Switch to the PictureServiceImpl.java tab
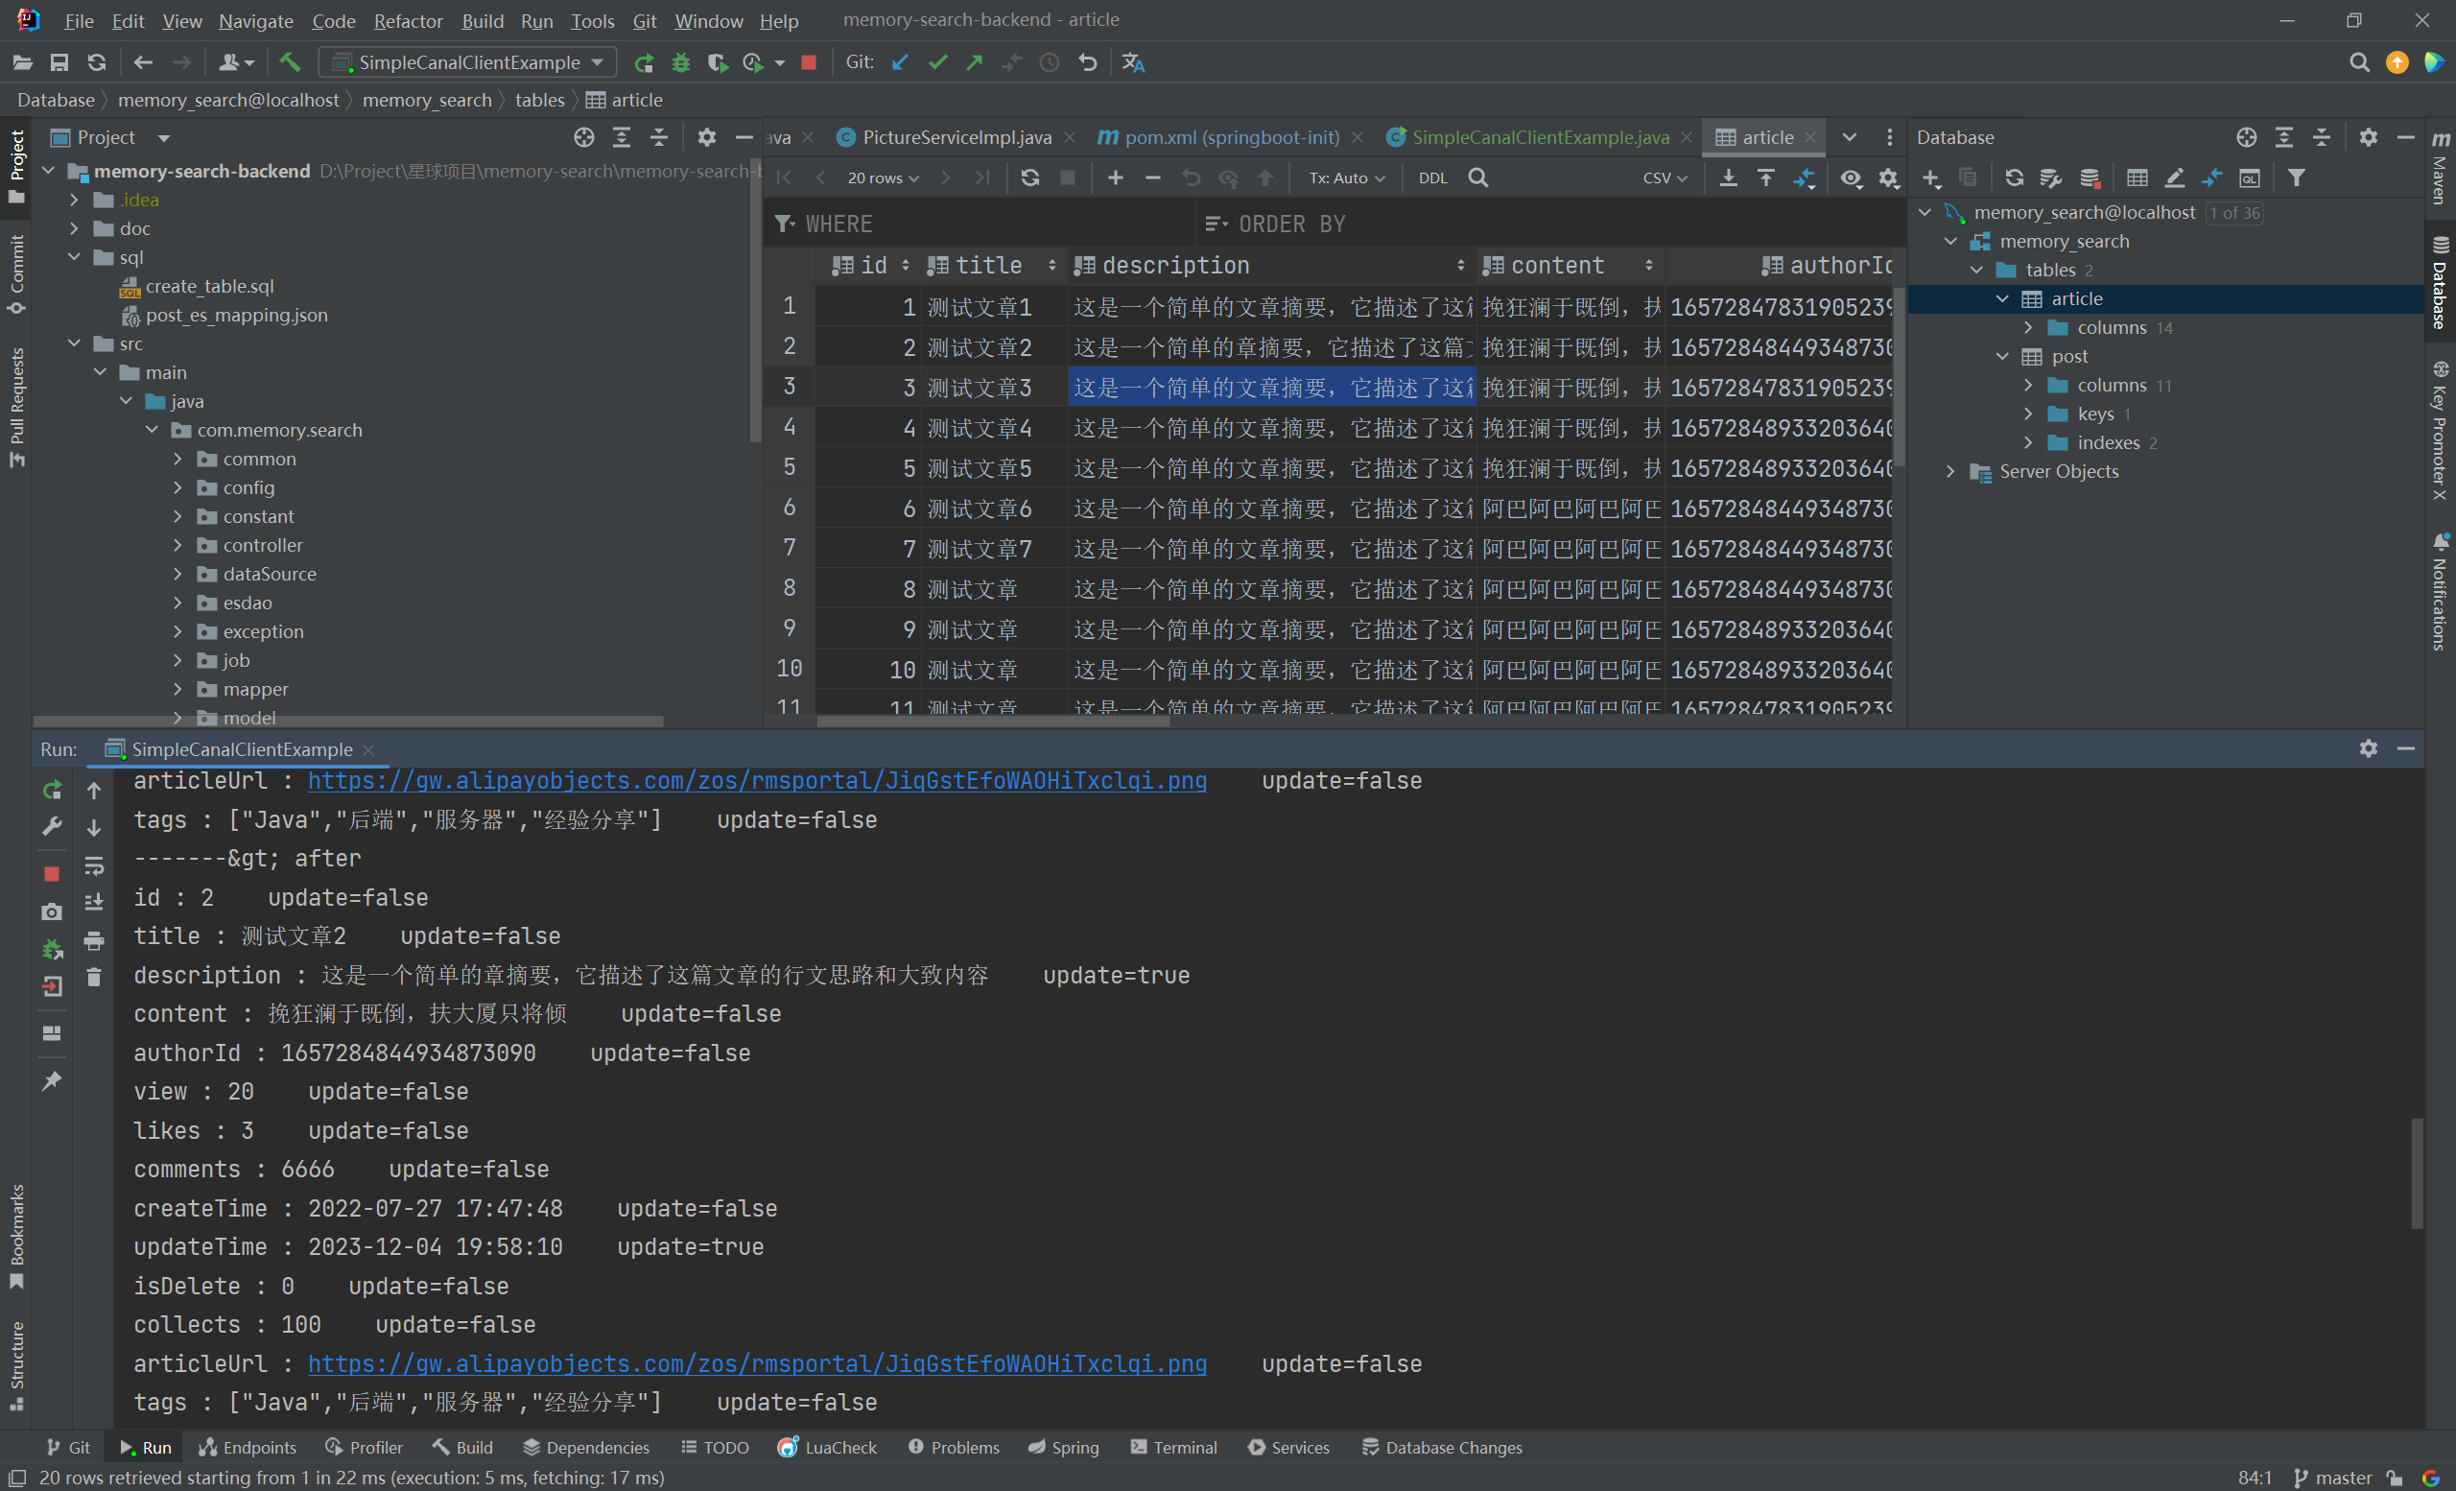 (955, 137)
